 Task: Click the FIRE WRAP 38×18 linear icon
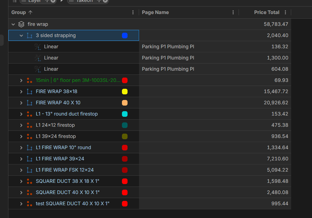point(30,92)
